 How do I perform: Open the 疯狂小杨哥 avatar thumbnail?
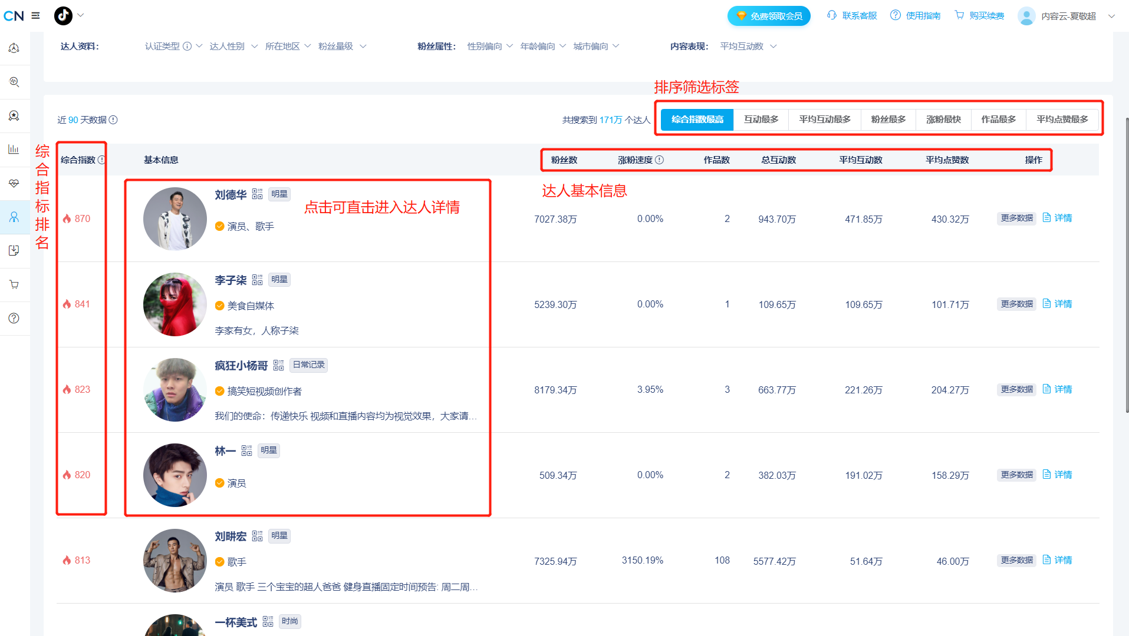175,390
